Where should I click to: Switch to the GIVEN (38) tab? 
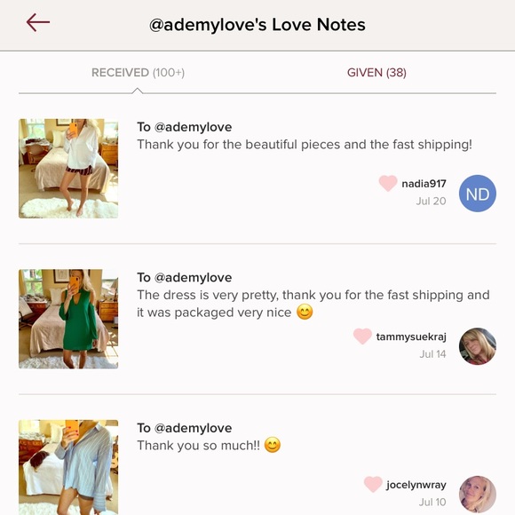tap(376, 73)
